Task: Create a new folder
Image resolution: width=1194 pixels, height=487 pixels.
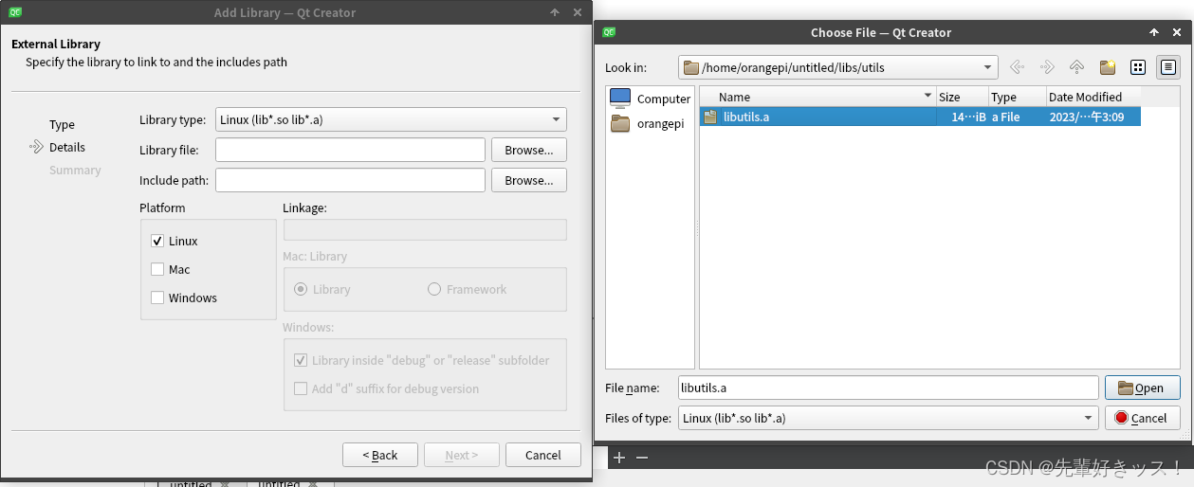Action: (1107, 67)
